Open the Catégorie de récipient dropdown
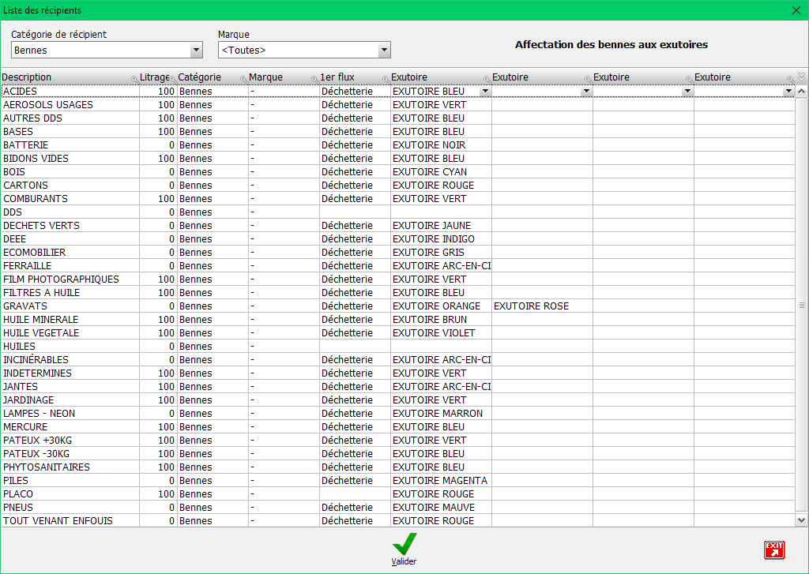 pos(196,51)
